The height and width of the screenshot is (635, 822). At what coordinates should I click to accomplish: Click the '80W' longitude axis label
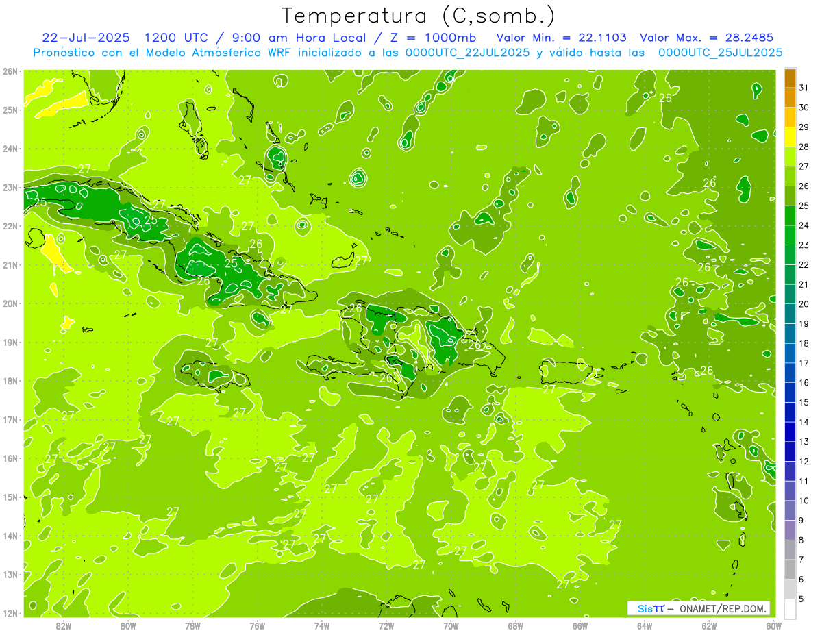(128, 625)
